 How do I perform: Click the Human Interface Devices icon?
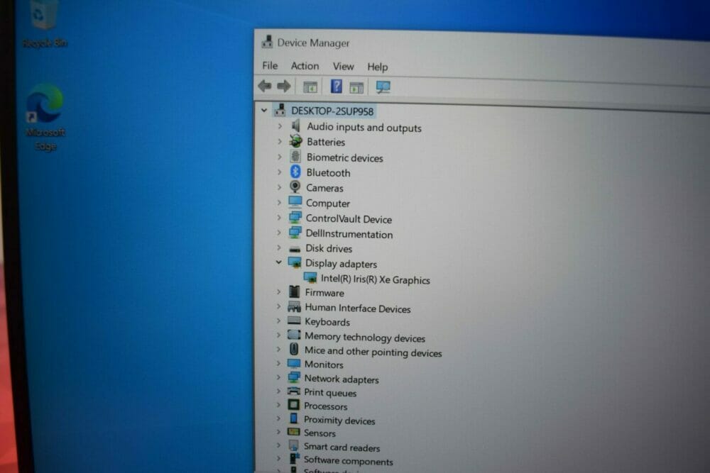[295, 307]
